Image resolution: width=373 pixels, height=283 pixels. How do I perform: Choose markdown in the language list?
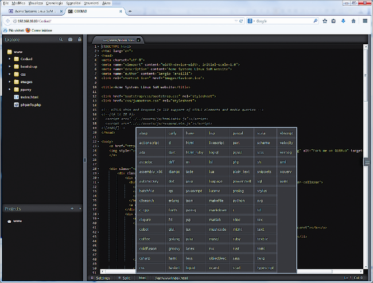click(x=218, y=210)
